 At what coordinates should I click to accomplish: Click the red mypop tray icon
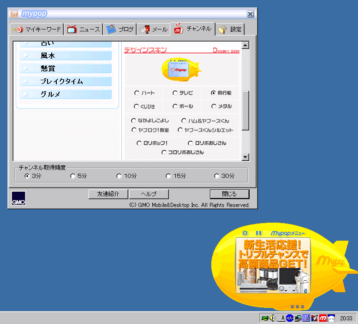click(x=323, y=318)
